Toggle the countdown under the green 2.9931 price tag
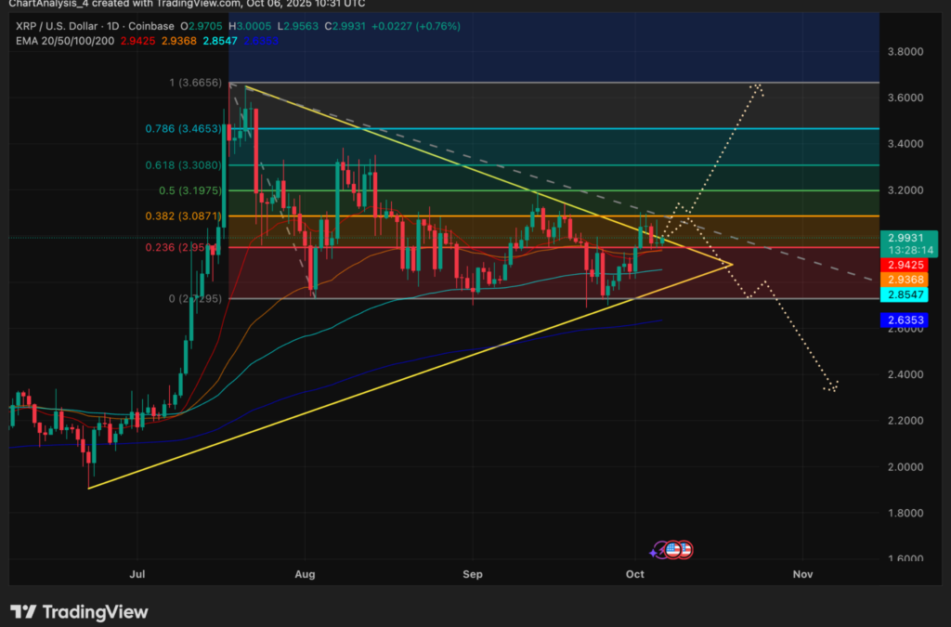951x627 pixels. point(905,249)
